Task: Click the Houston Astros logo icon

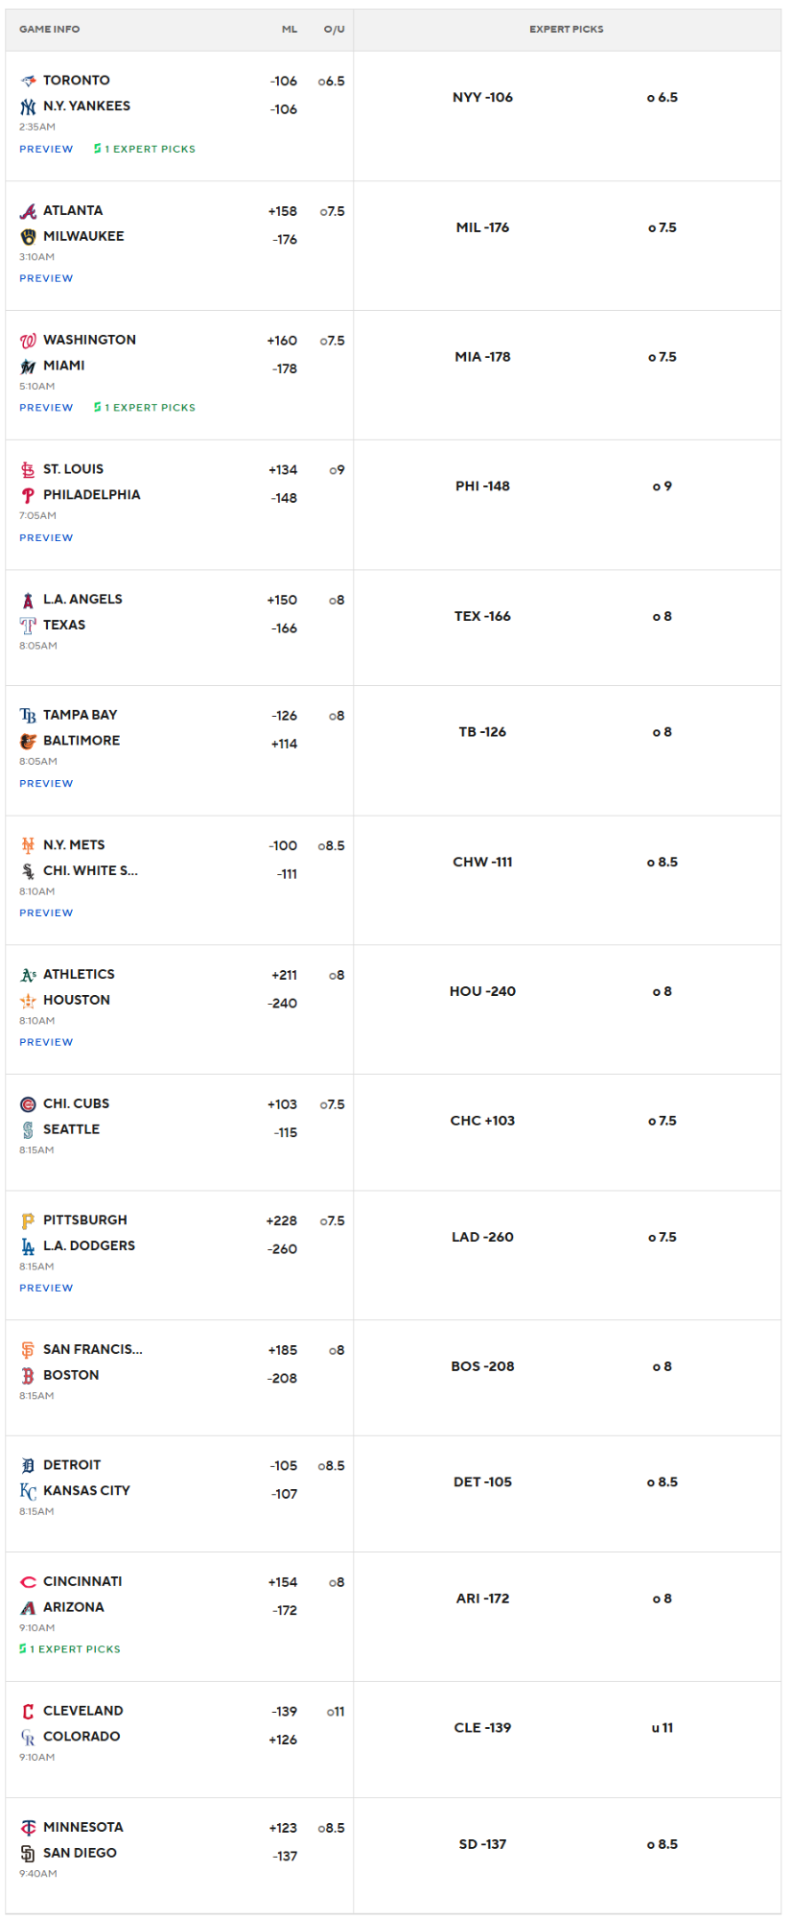Action: coord(28,1001)
